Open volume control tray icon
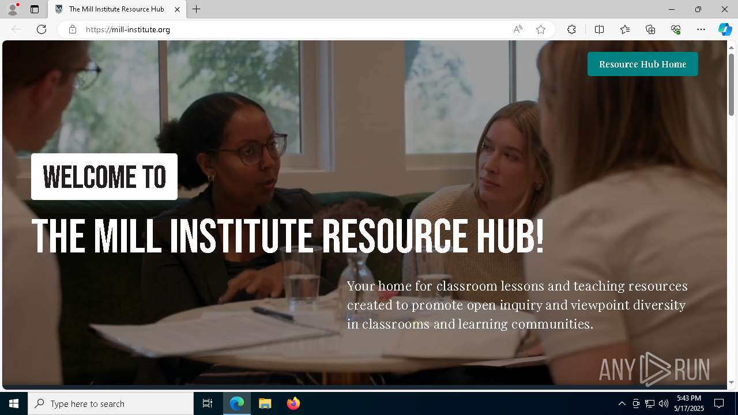Screen dimensions: 738x415 tap(664, 403)
